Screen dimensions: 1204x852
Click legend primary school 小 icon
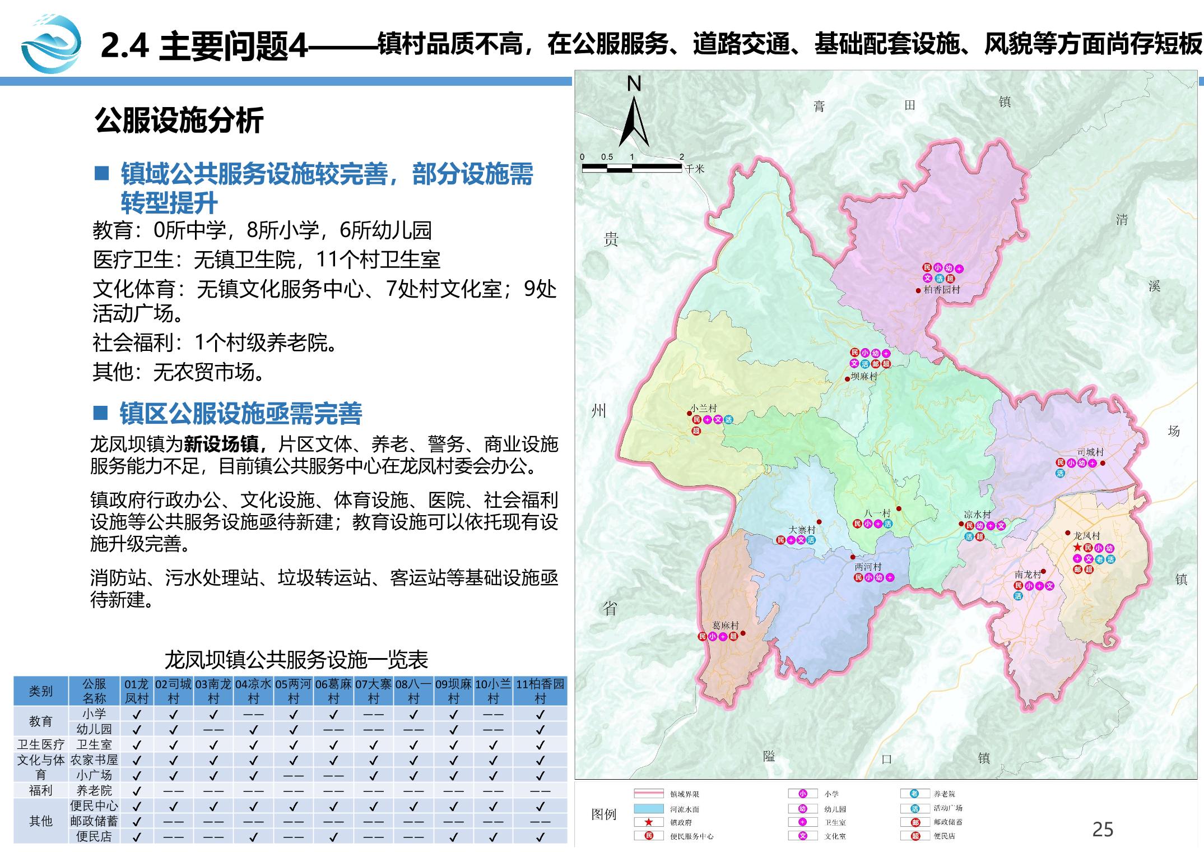point(802,794)
